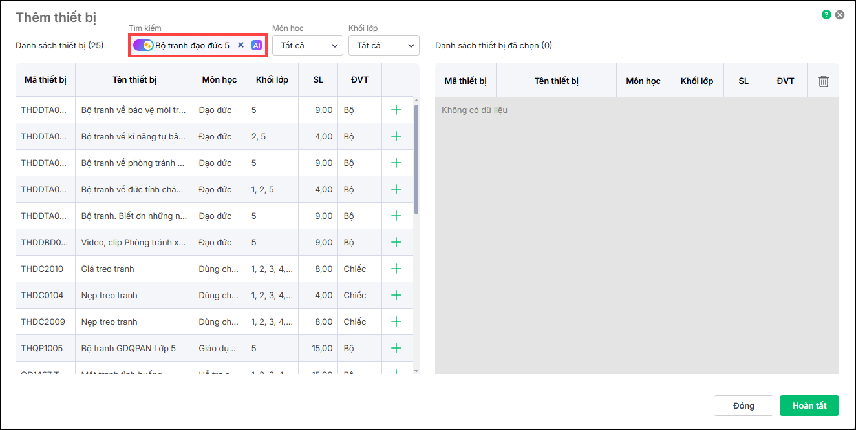Clear the search text with the X icon
The width and height of the screenshot is (856, 430).
pyautogui.click(x=241, y=45)
